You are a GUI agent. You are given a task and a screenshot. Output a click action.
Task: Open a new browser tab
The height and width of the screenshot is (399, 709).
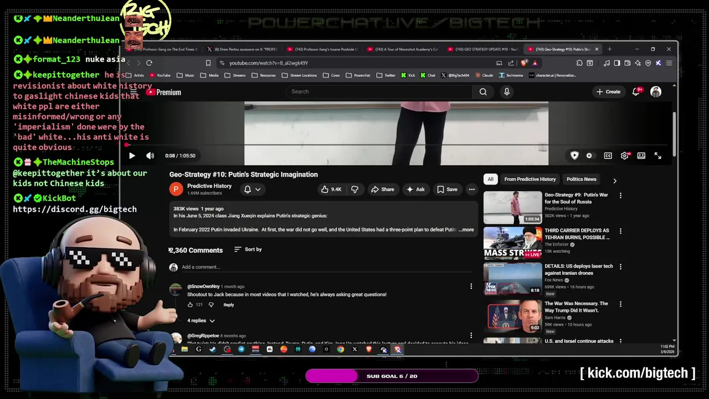[609, 49]
